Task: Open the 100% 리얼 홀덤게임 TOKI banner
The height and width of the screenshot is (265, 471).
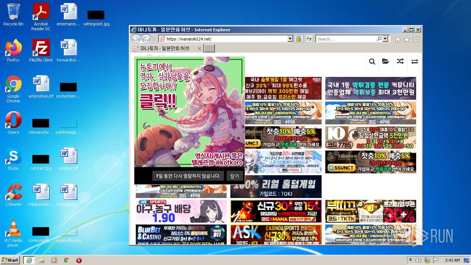Action: [276, 187]
